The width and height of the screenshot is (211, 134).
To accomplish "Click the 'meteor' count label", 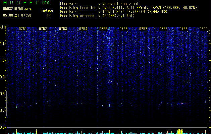I will [48, 10].
